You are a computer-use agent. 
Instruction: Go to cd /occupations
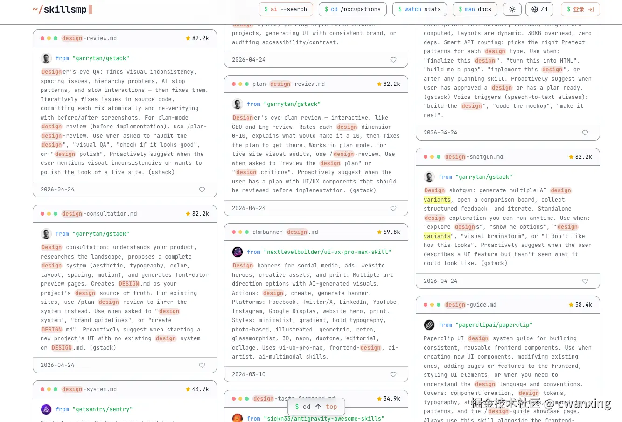(x=352, y=9)
